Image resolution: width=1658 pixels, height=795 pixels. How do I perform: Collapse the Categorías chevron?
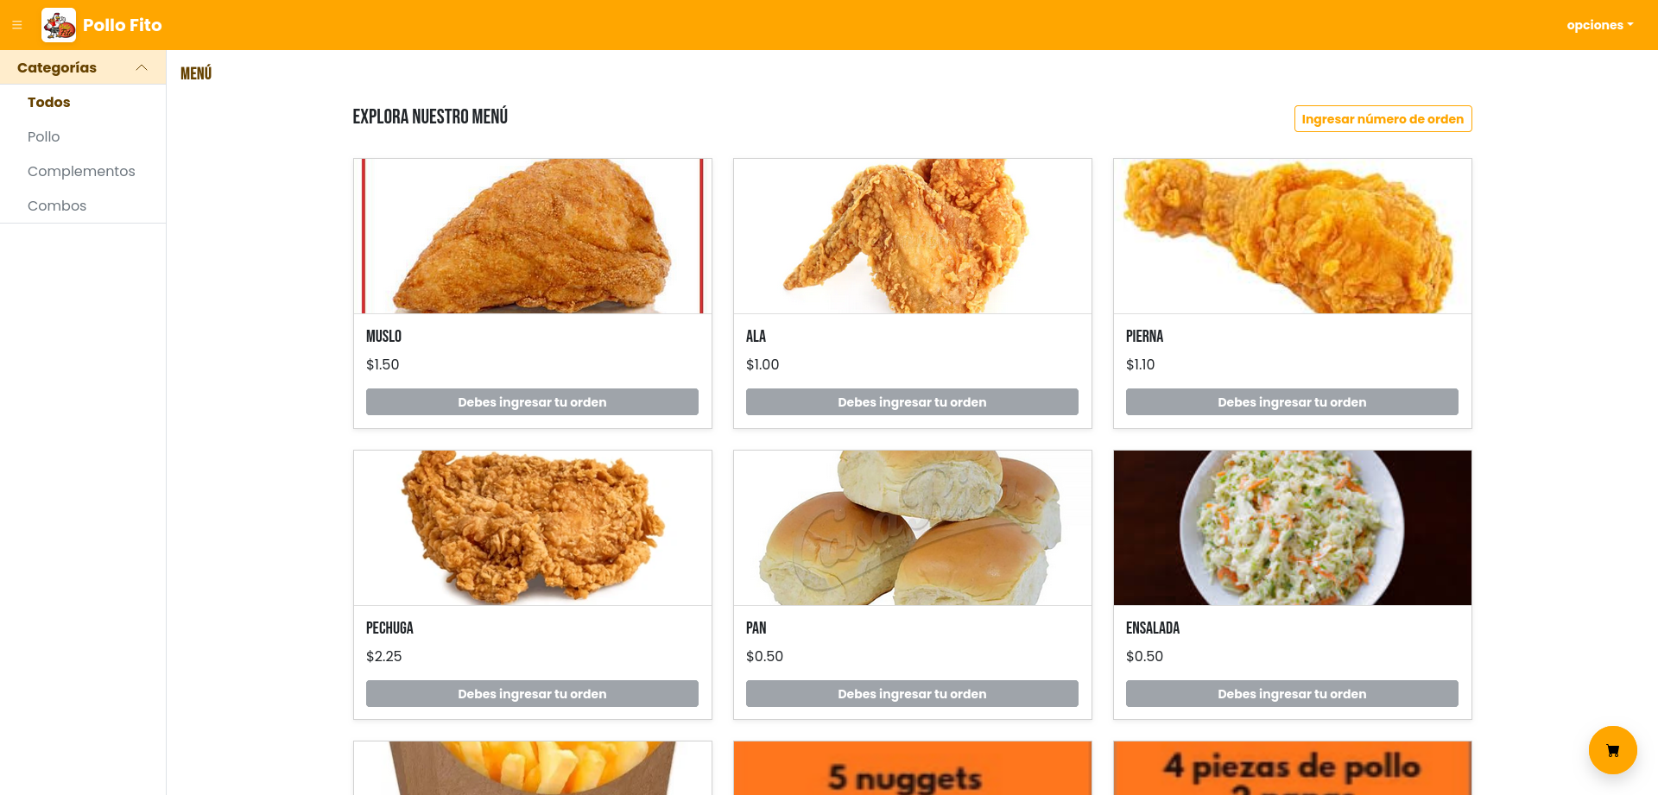coord(142,67)
